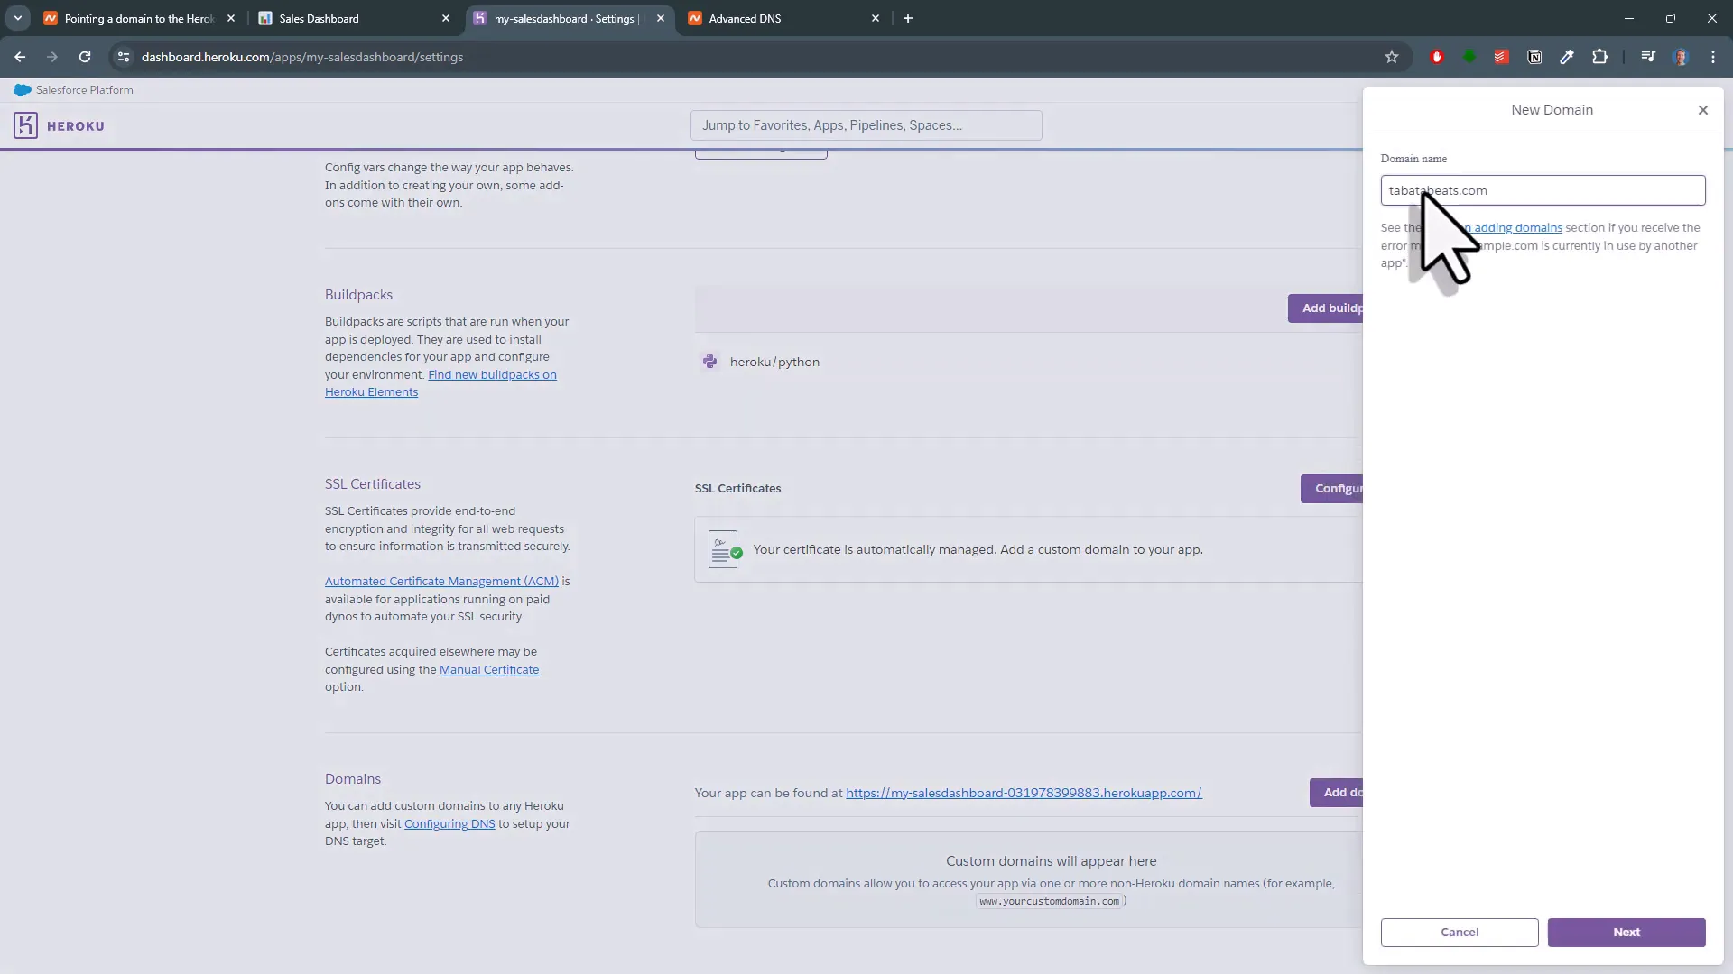Open the Configuring DNS link

449,823
